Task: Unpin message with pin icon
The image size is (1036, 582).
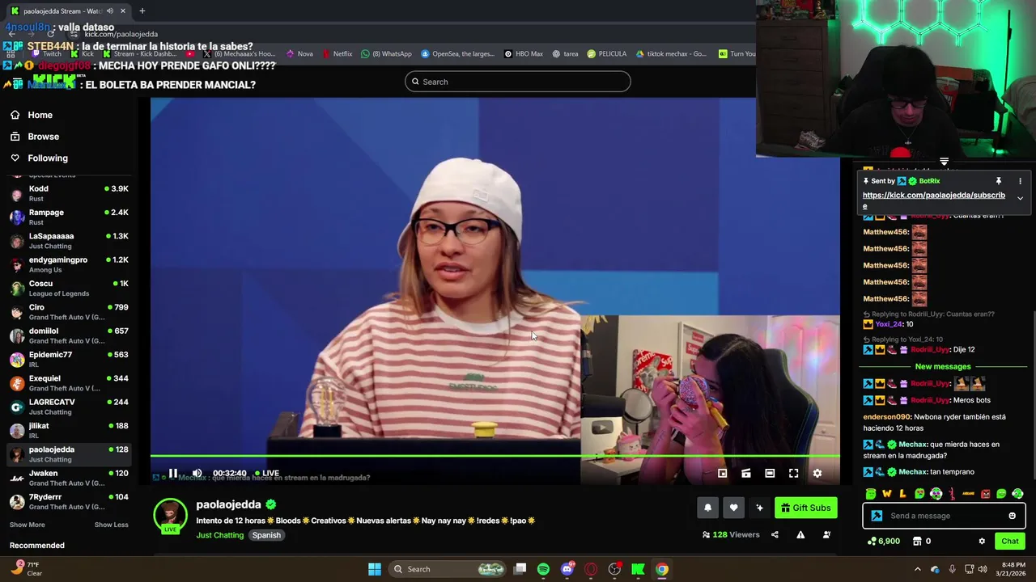Action: point(999,181)
